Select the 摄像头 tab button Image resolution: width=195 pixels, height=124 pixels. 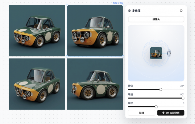[156, 19]
